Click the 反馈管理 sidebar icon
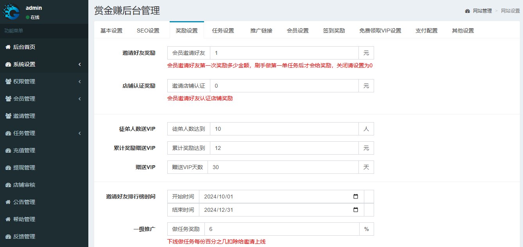Viewport: 523px width, 247px height. pyautogui.click(x=7, y=236)
